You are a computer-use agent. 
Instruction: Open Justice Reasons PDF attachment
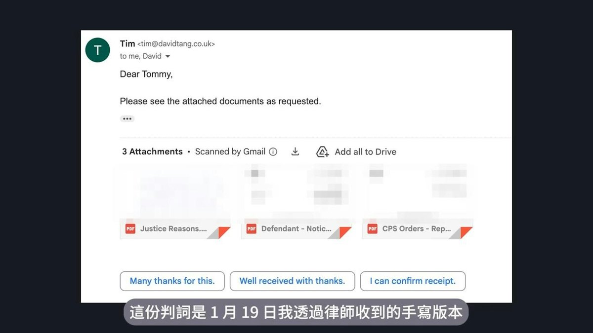point(175,202)
